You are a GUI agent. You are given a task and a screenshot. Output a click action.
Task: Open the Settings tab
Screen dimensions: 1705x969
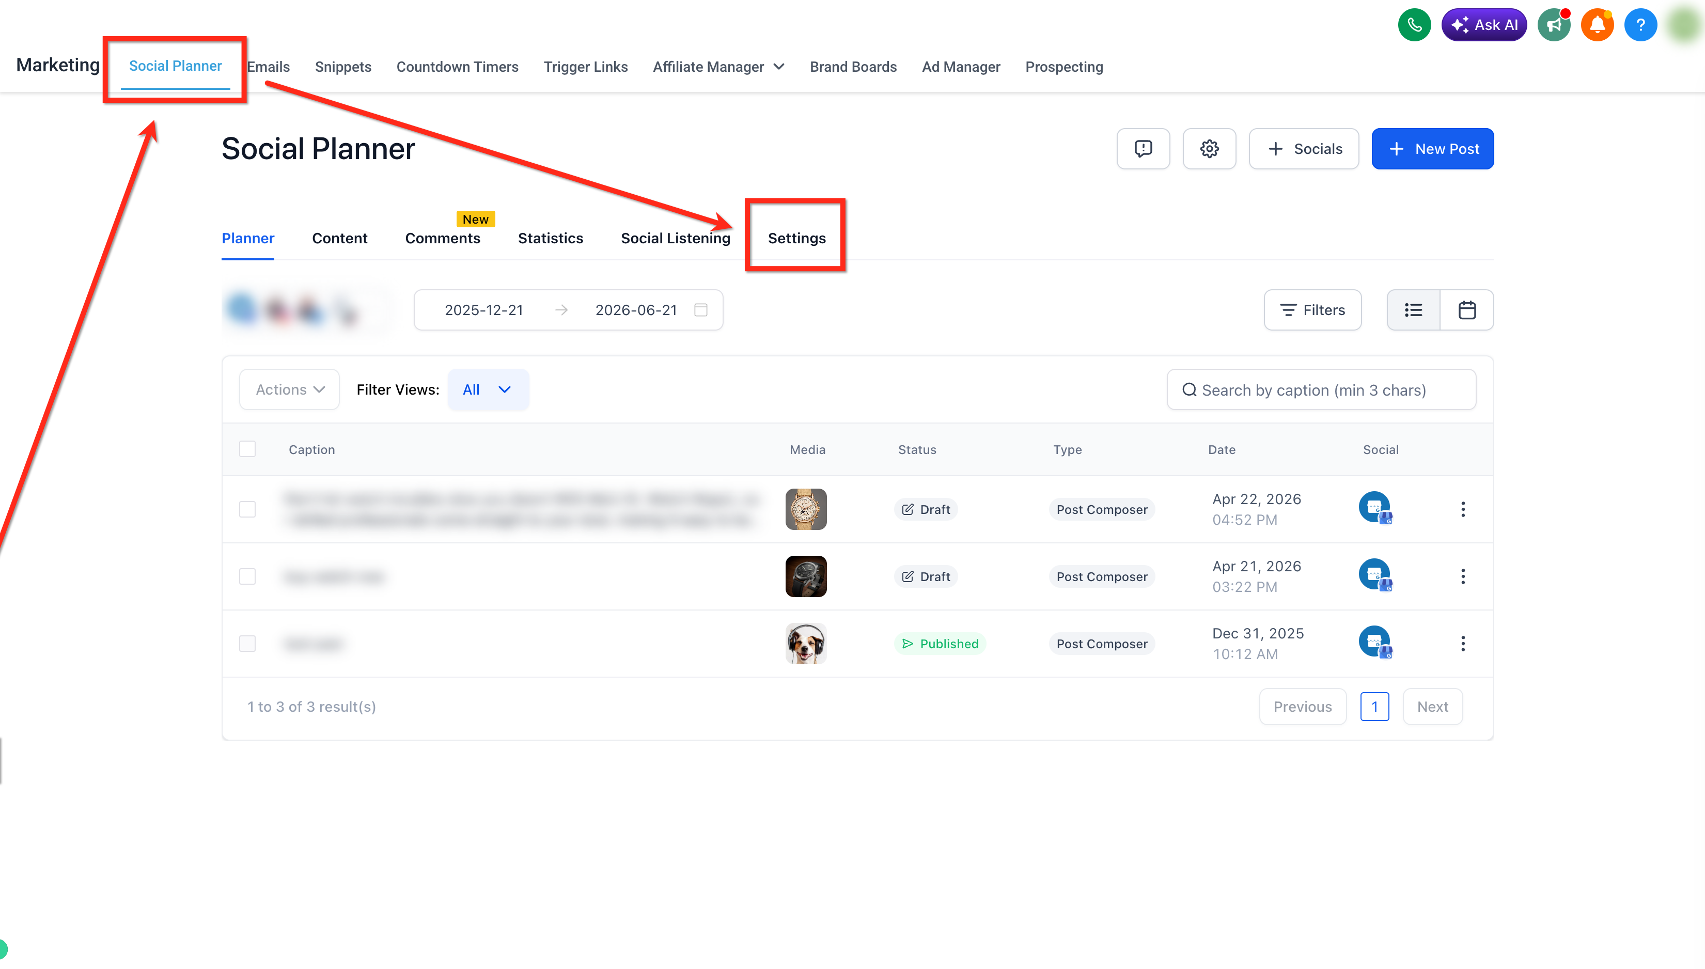(796, 238)
